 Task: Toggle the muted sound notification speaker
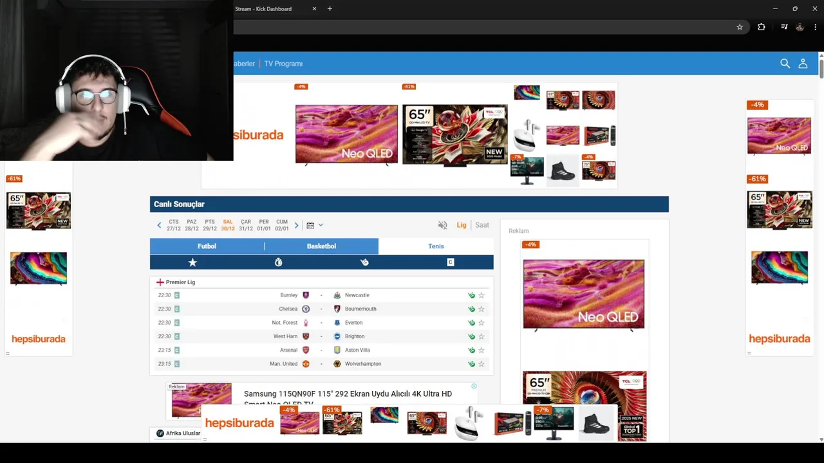[x=442, y=225]
